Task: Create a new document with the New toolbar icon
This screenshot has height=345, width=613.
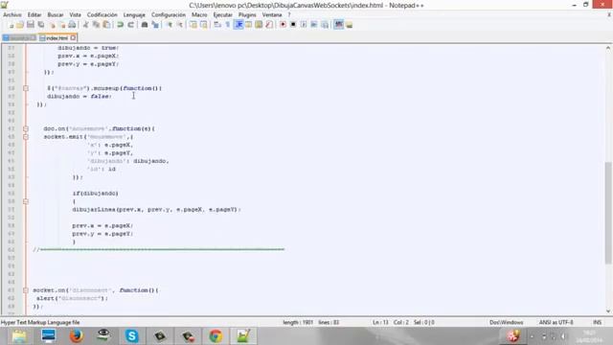Action: pos(11,25)
